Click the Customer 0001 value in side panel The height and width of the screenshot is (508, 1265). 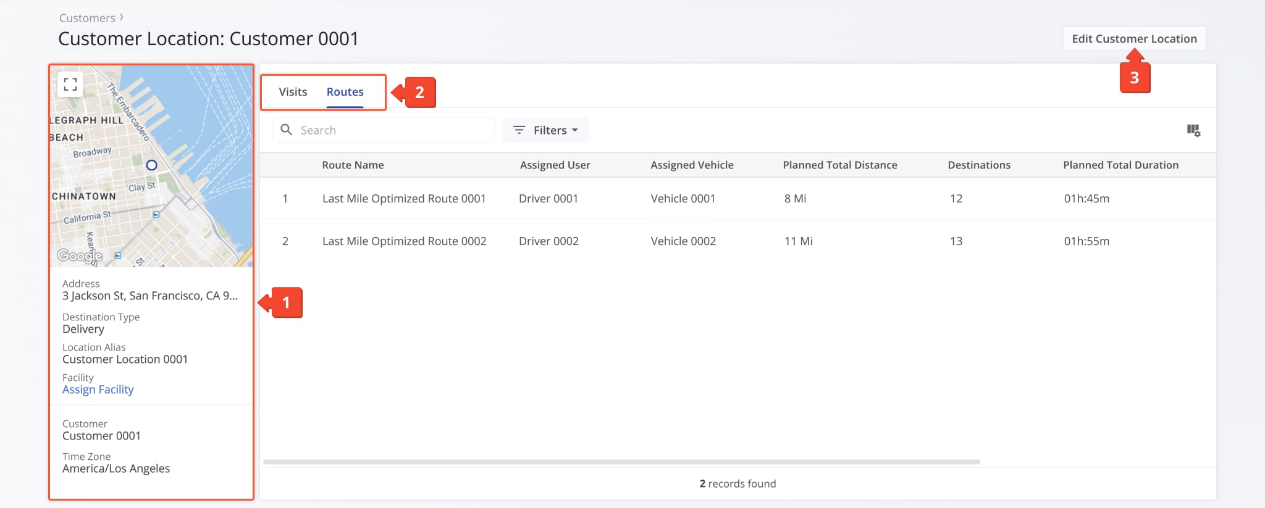[101, 436]
